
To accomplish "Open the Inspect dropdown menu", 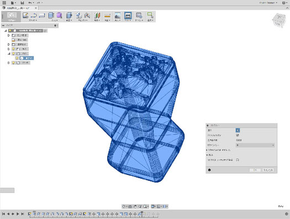I will [108, 20].
